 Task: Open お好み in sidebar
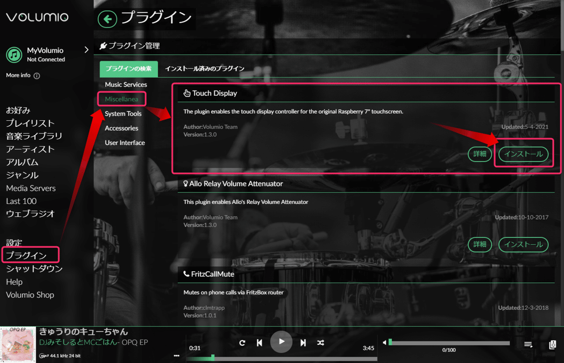18,110
